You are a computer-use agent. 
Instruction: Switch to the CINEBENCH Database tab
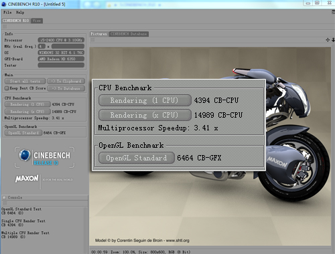[x=129, y=34]
